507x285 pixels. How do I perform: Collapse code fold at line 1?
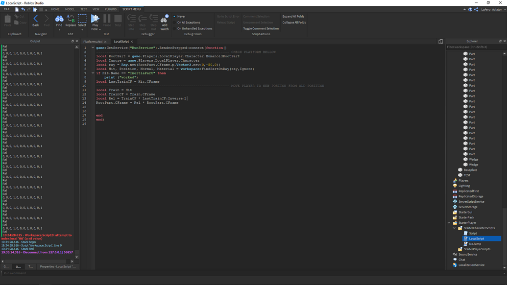click(93, 47)
